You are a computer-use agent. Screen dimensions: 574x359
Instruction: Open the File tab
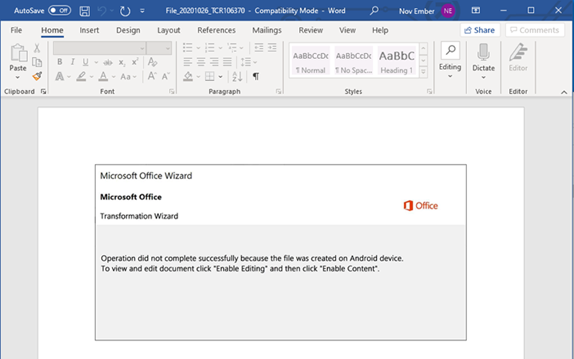[x=16, y=30]
